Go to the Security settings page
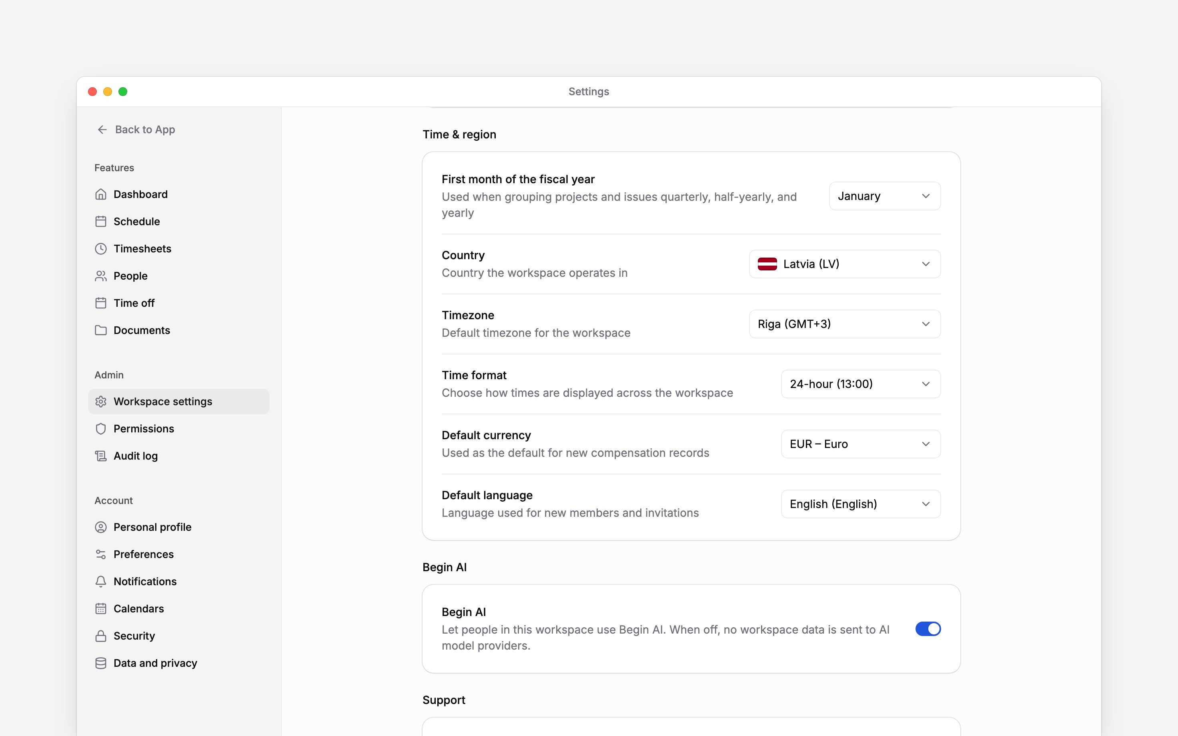This screenshot has height=736, width=1178. [x=178, y=636]
